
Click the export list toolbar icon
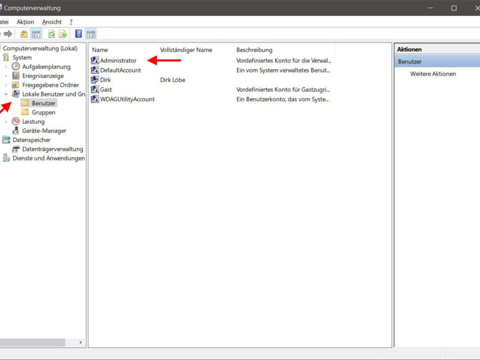coord(63,34)
